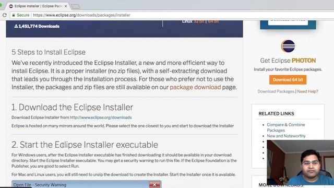Image resolution: width=334 pixels, height=188 pixels.
Task: Click the Eclipse logo in sidebar
Action: [x=288, y=46]
